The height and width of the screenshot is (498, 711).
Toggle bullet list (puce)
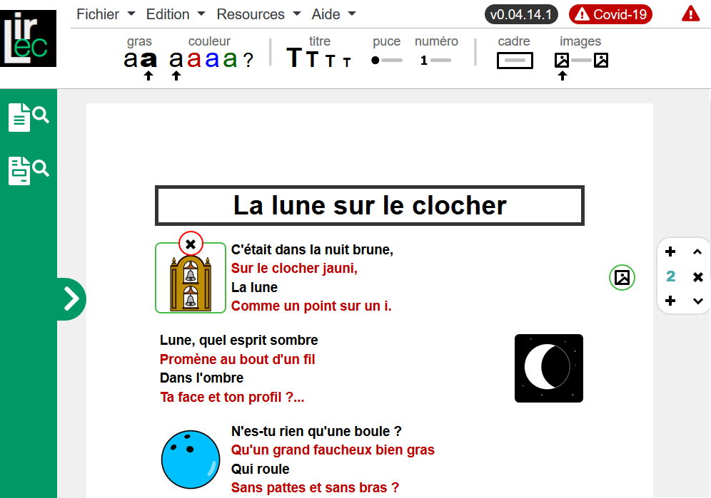(387, 61)
